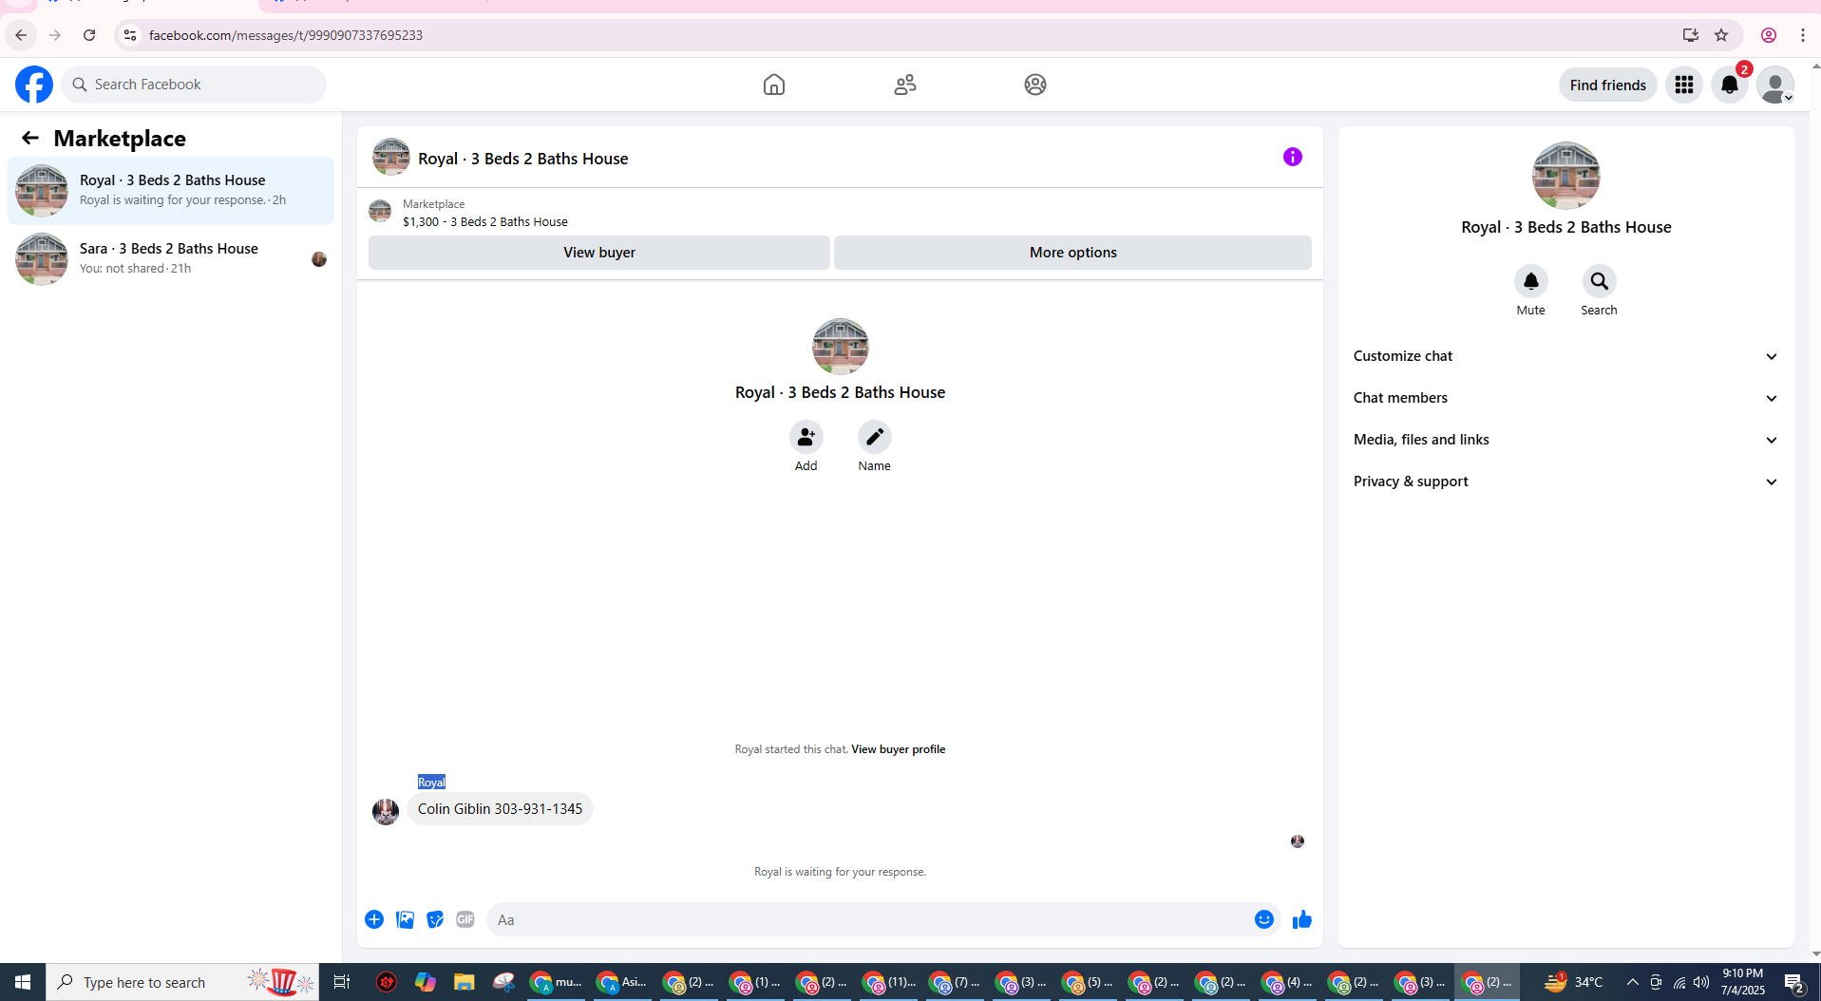Click the sender avatar beside the message

tap(386, 812)
